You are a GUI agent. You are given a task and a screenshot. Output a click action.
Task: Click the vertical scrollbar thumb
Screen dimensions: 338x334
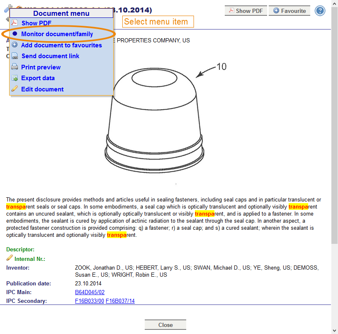(x=335, y=125)
